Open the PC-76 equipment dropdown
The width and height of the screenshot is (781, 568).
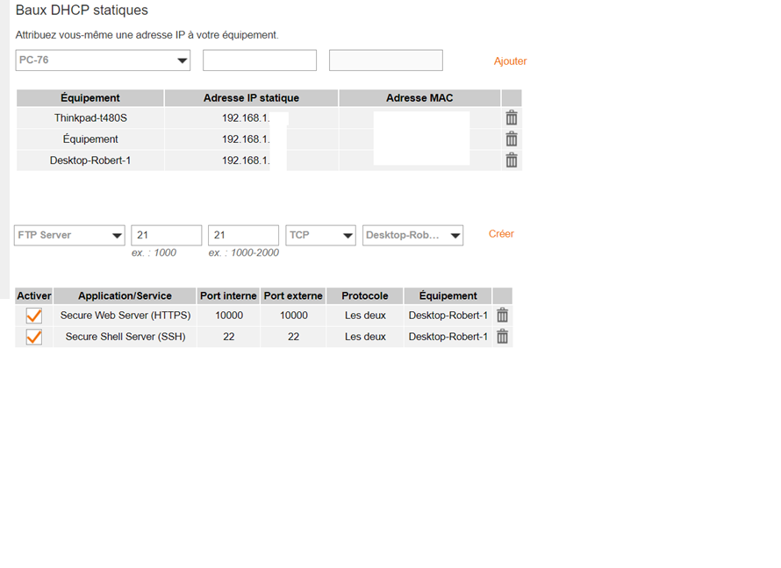click(103, 60)
